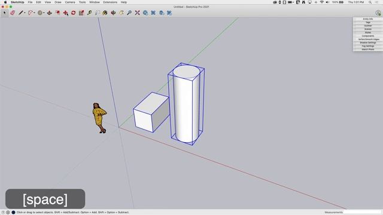Open the Tools menu
The image size is (383, 215).
[83, 2]
